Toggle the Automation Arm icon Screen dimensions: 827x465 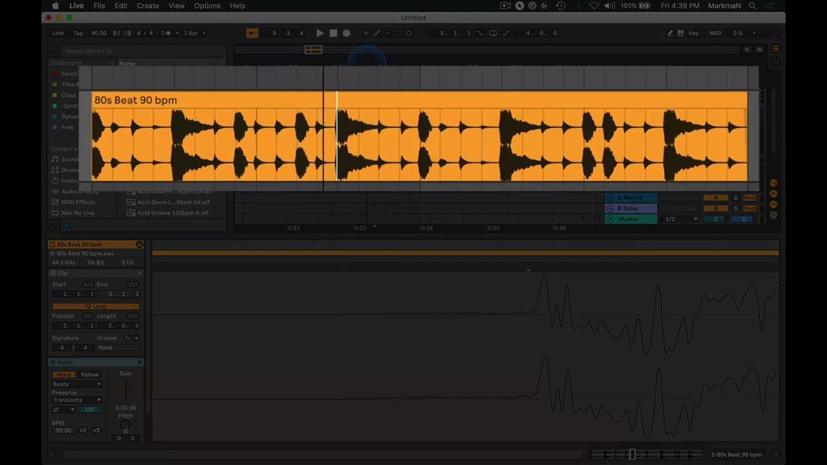[x=377, y=33]
